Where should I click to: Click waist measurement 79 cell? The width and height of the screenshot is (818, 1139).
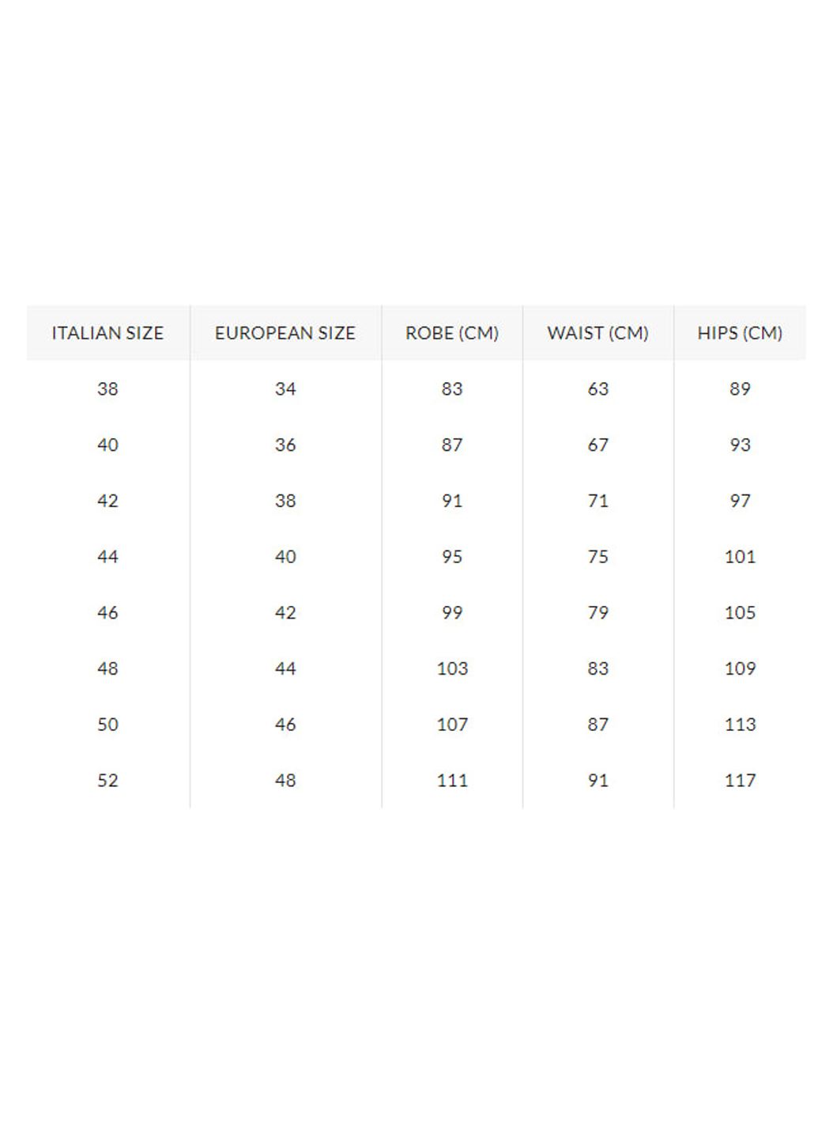click(598, 613)
